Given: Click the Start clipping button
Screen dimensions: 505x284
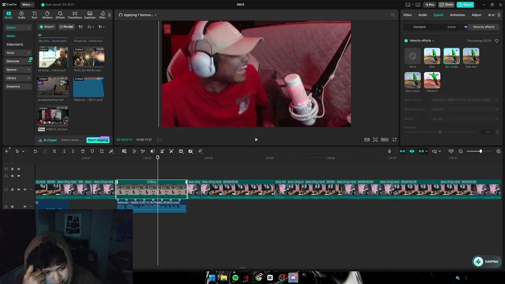Looking at the screenshot, I should pyautogui.click(x=98, y=140).
